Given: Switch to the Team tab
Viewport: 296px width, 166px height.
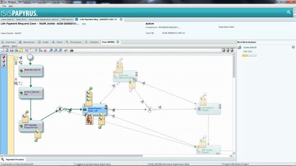Looking at the screenshot, I should (x=57, y=42).
